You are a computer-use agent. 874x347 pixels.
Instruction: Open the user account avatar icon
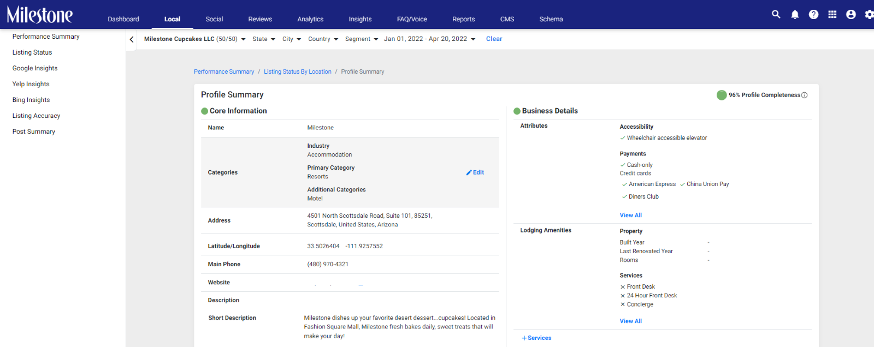coord(851,15)
